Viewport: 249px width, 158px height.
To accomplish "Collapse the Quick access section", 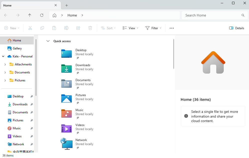I will pos(48,41).
